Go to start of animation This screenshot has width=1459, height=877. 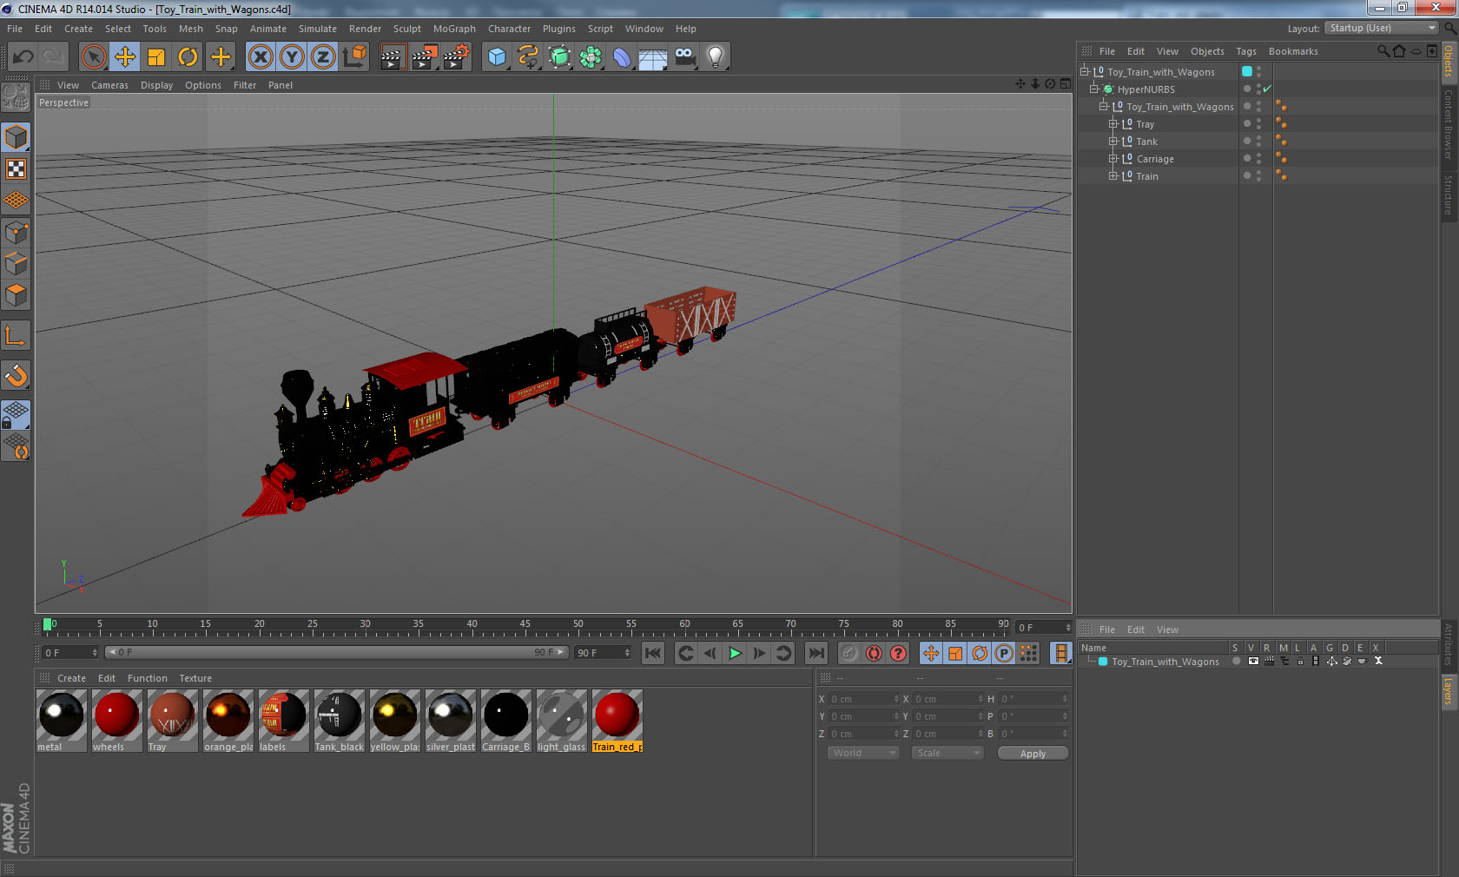coord(653,653)
